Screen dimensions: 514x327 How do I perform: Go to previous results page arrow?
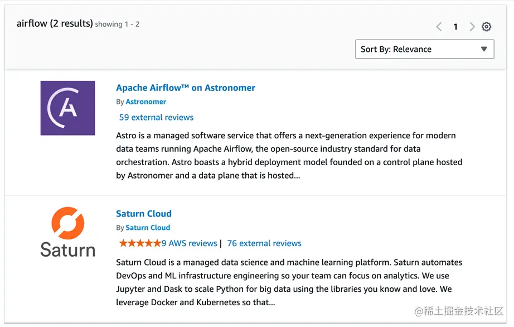(439, 27)
